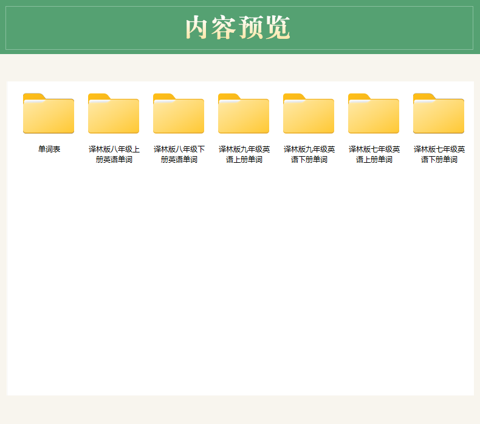This screenshot has height=424, width=480.
Task: Select the label 译林版八年级下册英语单词
Action: [x=179, y=154]
